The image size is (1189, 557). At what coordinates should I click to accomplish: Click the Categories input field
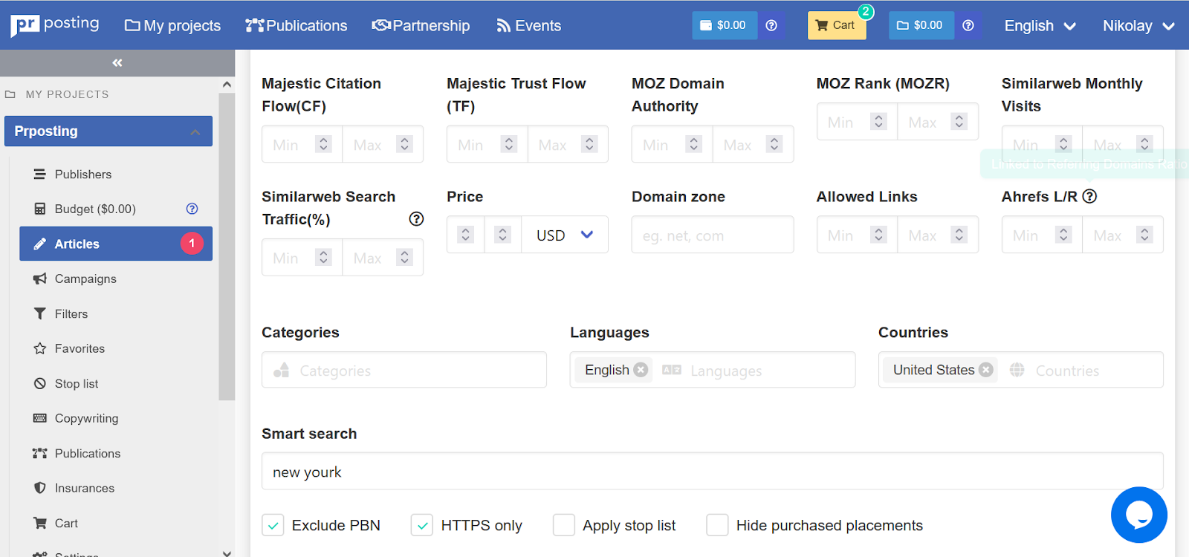[x=404, y=370]
